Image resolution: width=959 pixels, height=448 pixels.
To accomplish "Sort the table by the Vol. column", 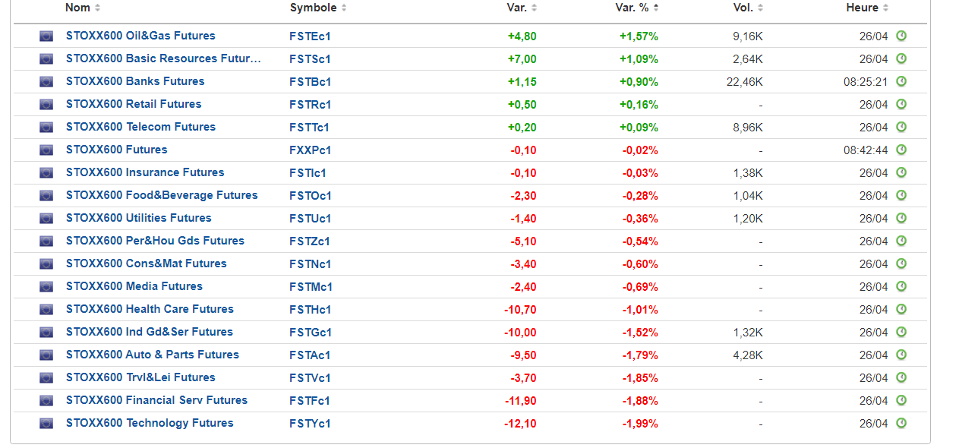I will pos(749,8).
